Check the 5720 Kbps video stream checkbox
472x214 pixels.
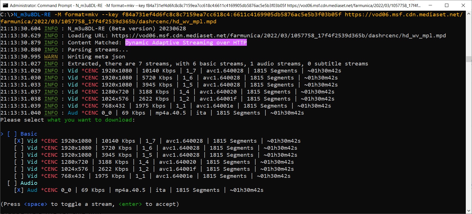pyautogui.click(x=19, y=148)
